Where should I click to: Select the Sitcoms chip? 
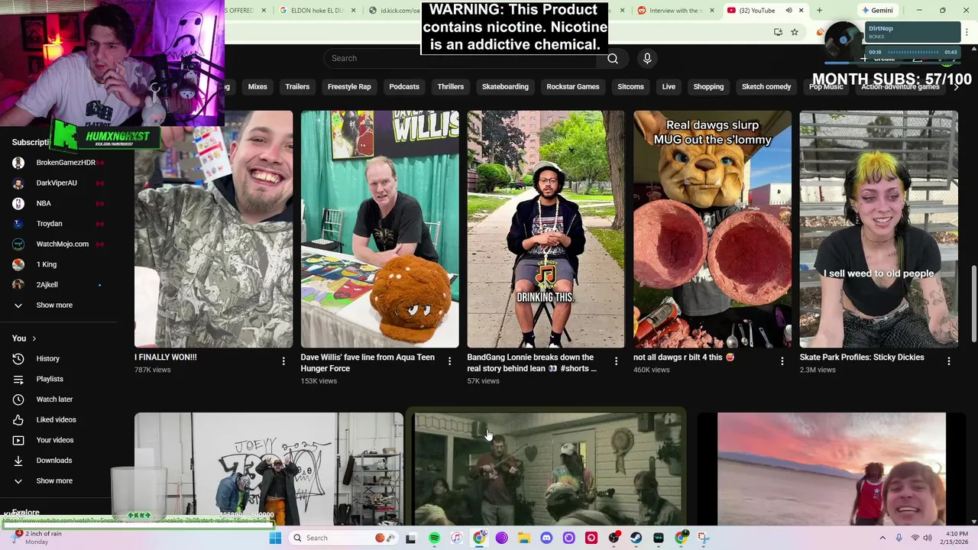630,86
